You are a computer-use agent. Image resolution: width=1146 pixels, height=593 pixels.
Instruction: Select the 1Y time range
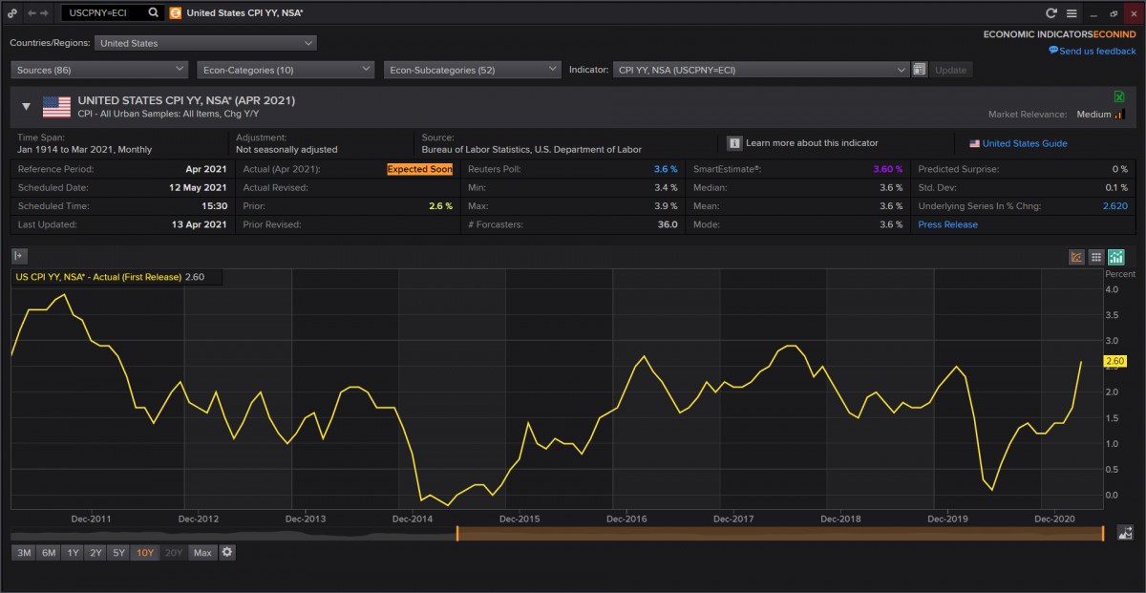[73, 552]
